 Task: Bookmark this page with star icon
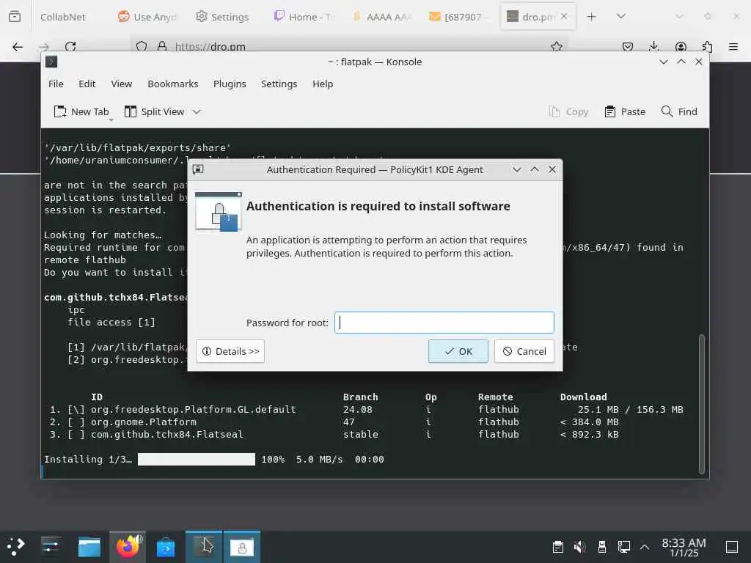557,46
